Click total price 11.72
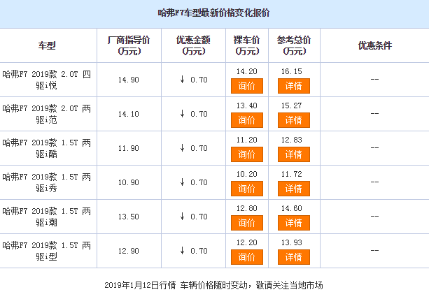This screenshot has width=429, height=299. click(292, 174)
